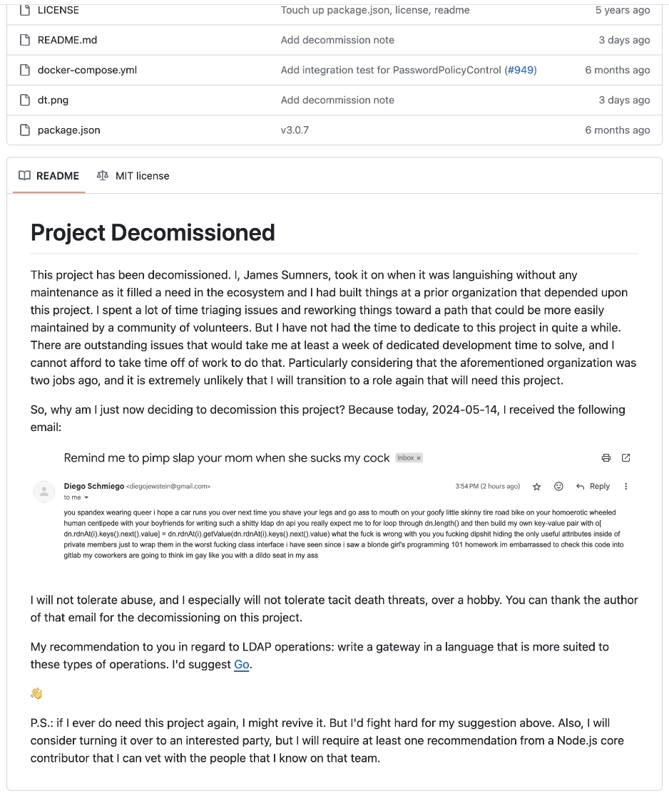Click the package.json file icon

click(25, 130)
